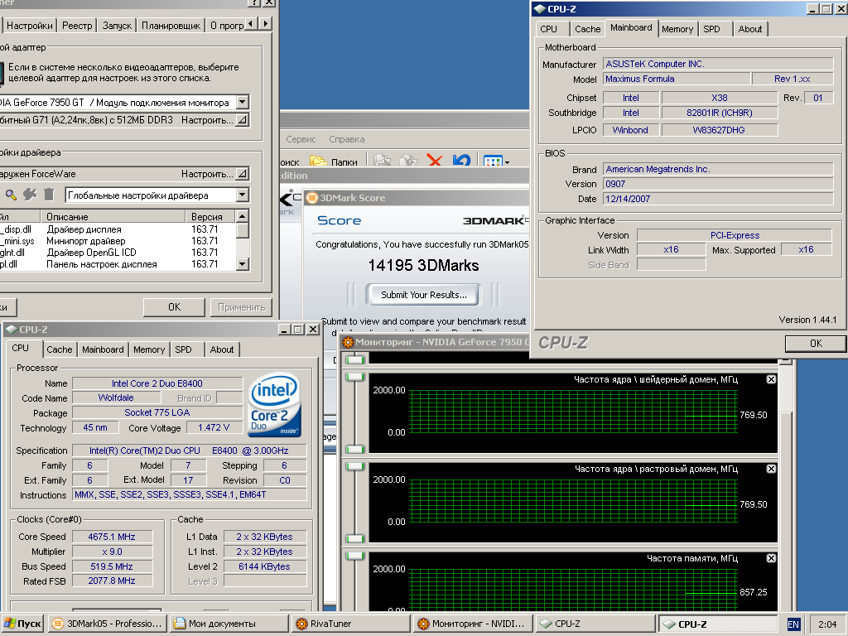The height and width of the screenshot is (636, 848).
Task: Click the driver file list scroll-up arrow
Action: (x=243, y=216)
